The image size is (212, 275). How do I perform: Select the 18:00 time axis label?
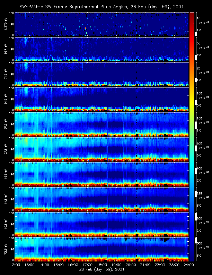coord(101,265)
